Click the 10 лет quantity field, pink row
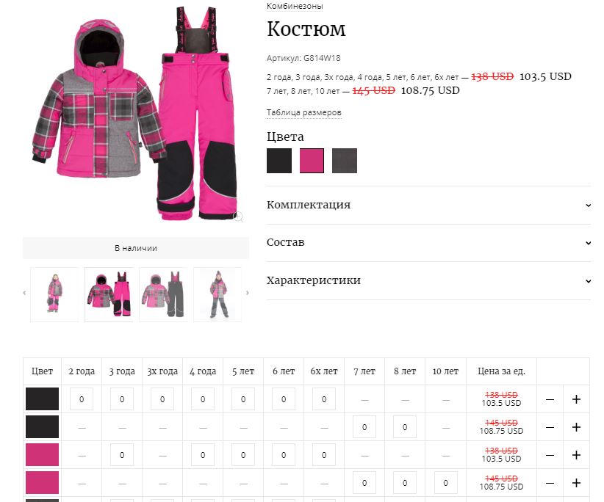Viewport: 604px width, 502px height. tap(446, 483)
